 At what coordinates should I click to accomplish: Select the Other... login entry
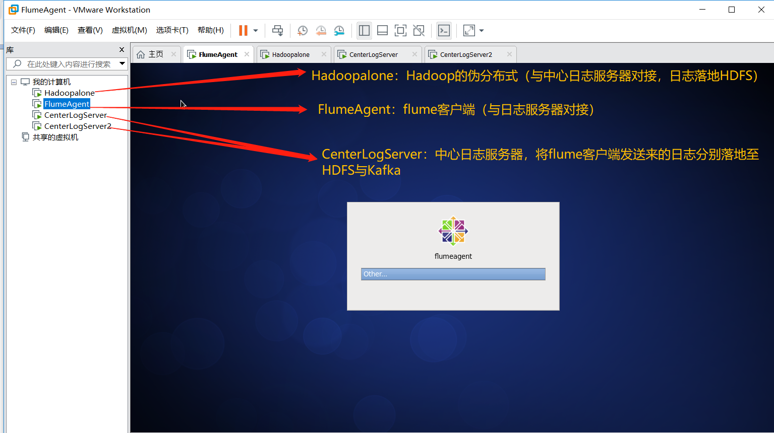[453, 274]
